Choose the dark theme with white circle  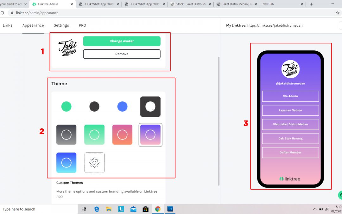click(x=150, y=107)
